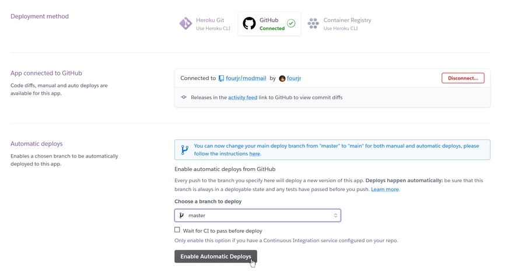Open the master branch dropdown

pyautogui.click(x=257, y=215)
